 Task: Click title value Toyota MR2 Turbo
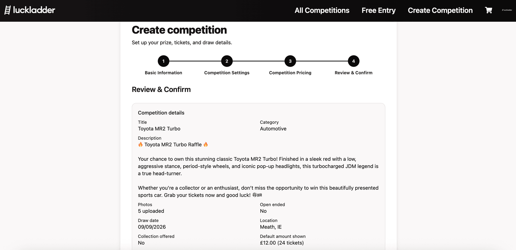[x=159, y=129]
